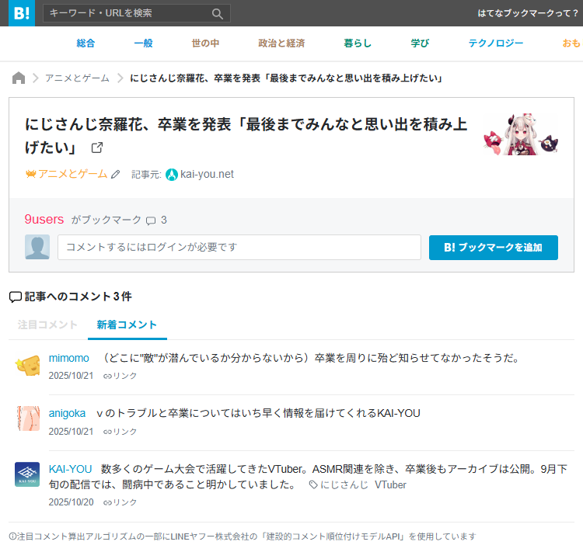Click the comment bubble count icon

pyautogui.click(x=151, y=220)
